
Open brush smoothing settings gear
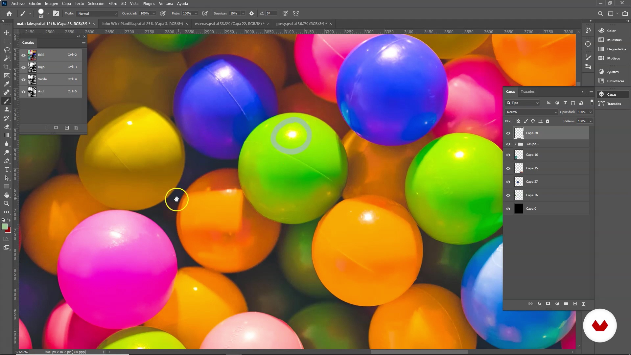pyautogui.click(x=252, y=13)
